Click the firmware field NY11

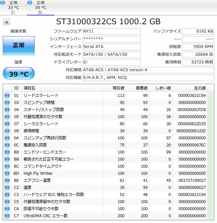tap(112, 32)
